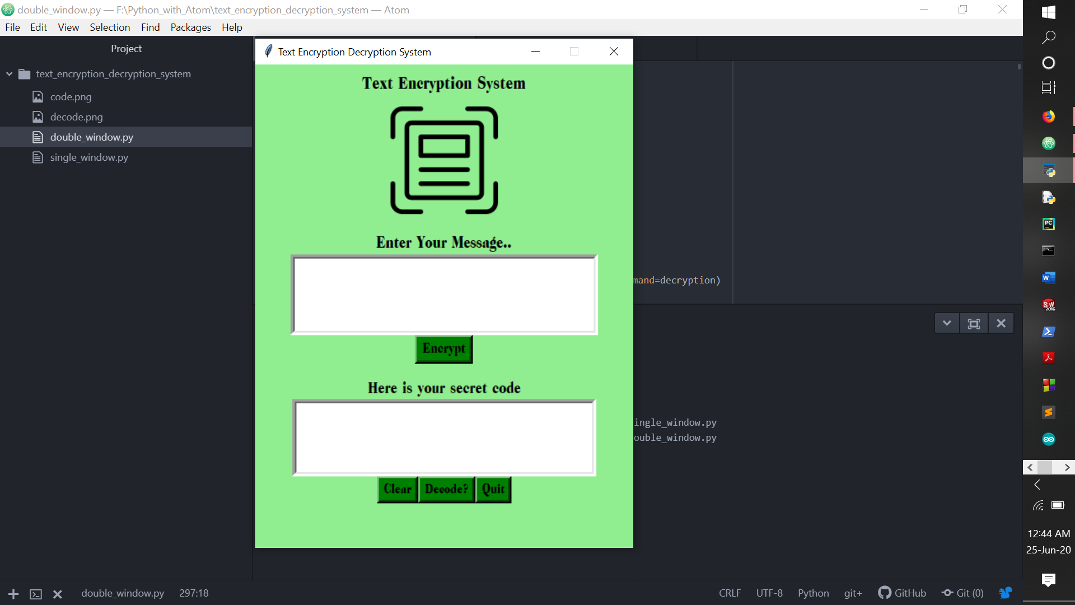Open the Selection menu

click(x=110, y=27)
